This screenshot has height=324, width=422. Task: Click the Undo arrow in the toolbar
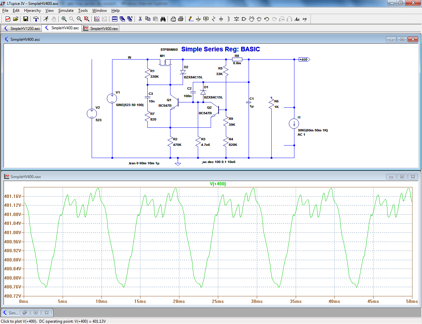267,19
